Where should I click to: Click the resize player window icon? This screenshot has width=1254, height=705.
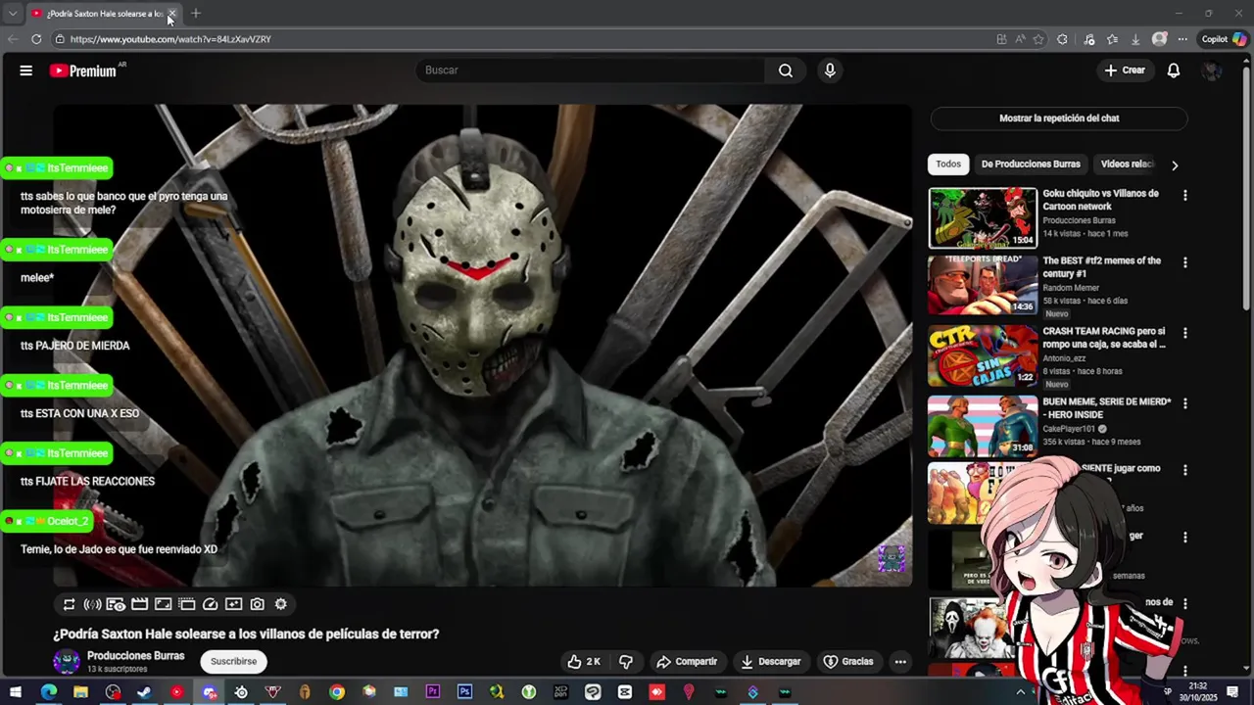(163, 605)
